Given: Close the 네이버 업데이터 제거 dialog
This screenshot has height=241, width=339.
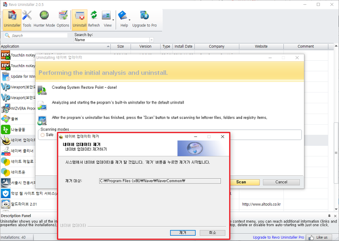Looking at the screenshot, I should tap(222, 136).
